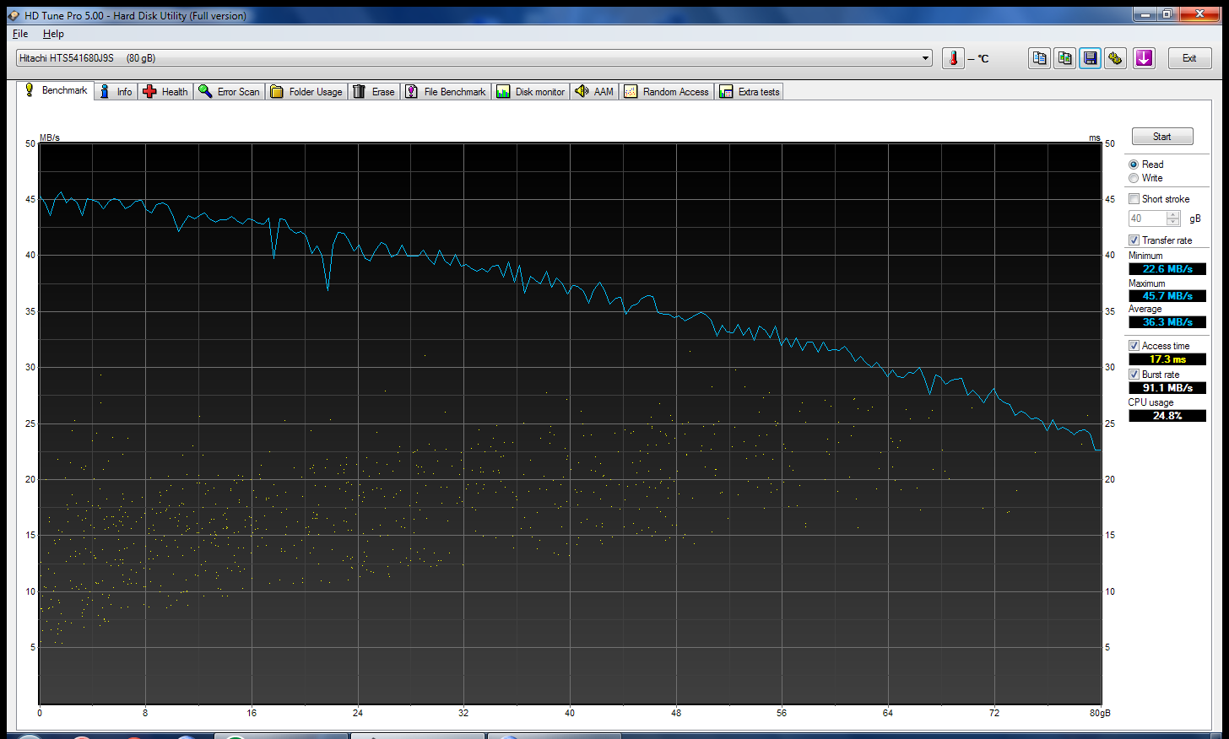
Task: Increase short stroke size with up arrow
Action: tap(1173, 214)
